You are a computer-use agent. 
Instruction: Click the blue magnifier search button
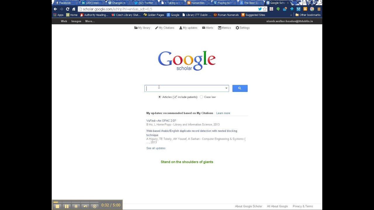pyautogui.click(x=240, y=88)
